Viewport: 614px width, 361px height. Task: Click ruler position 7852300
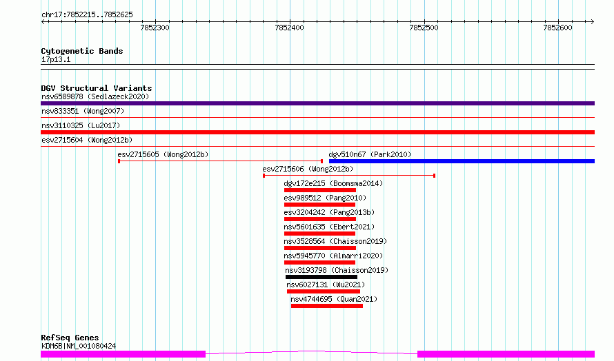coord(155,28)
